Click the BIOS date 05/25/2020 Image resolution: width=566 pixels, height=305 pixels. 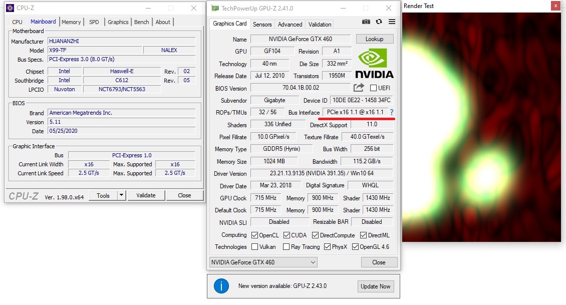point(121,131)
